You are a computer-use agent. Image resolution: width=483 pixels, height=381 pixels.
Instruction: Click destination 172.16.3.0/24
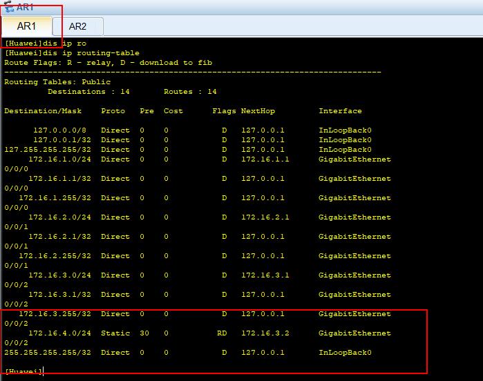tap(59, 275)
